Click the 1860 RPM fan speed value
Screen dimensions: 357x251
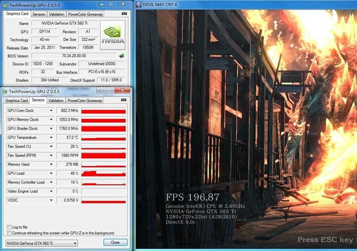point(68,156)
